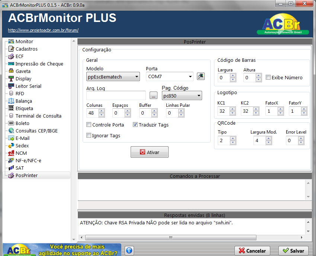316x256 pixels.
Task: Click the Ativar button
Action: pos(150,152)
